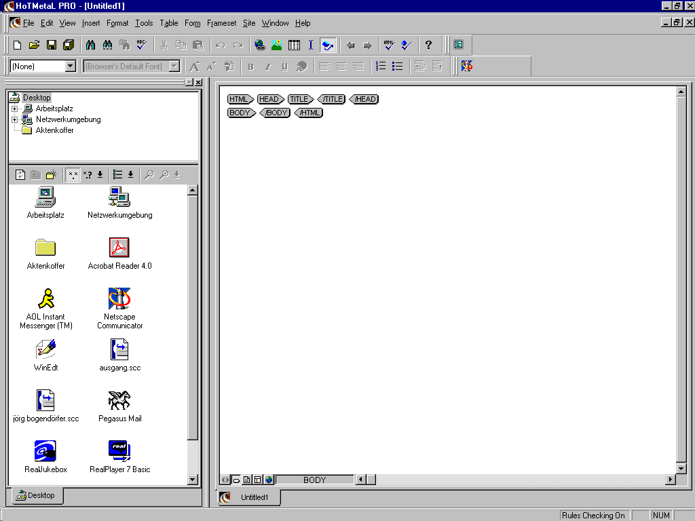Screen dimensions: 695x521
Task: Switch to browser preview globe view
Action: [x=269, y=480]
